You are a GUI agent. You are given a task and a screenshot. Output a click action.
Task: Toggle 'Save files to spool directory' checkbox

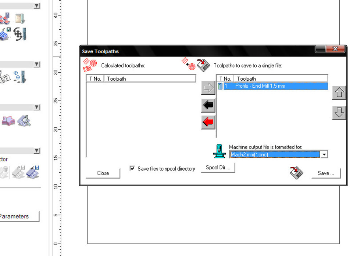coord(132,168)
